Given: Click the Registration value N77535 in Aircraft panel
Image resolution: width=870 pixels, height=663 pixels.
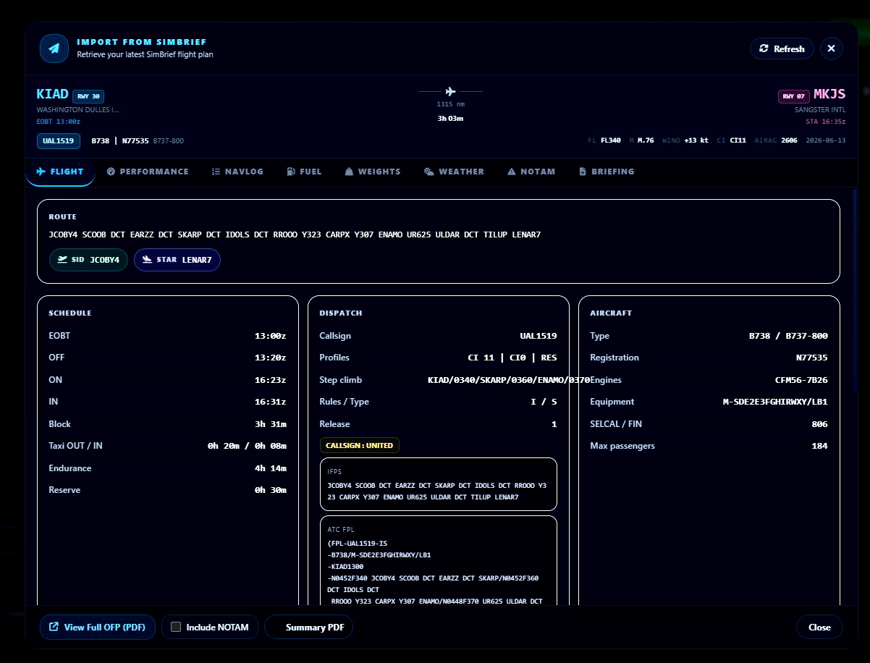Looking at the screenshot, I should (x=812, y=358).
